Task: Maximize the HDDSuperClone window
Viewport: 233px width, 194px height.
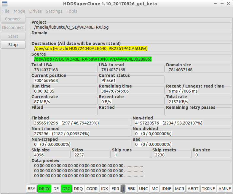Action: pos(222,4)
